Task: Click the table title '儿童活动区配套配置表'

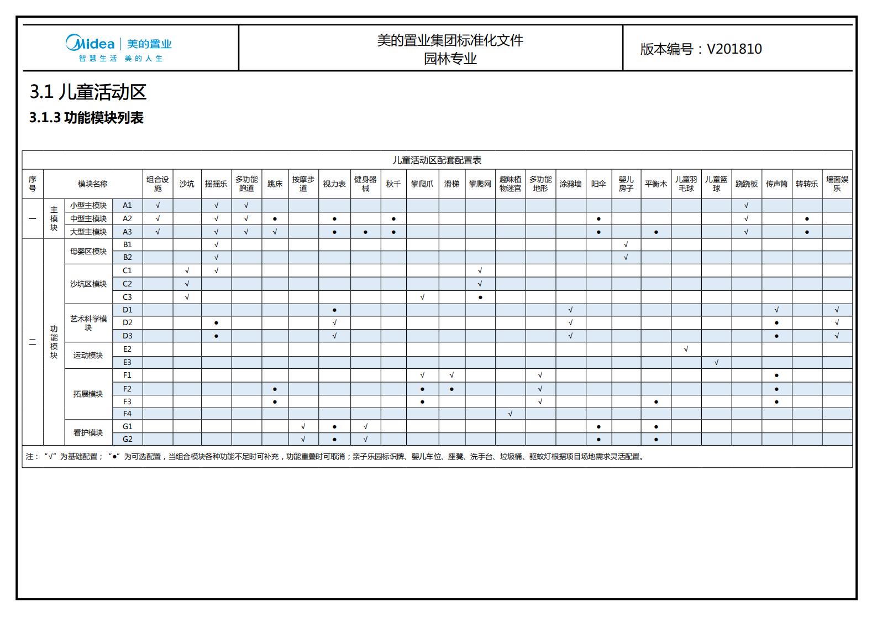Action: point(437,160)
